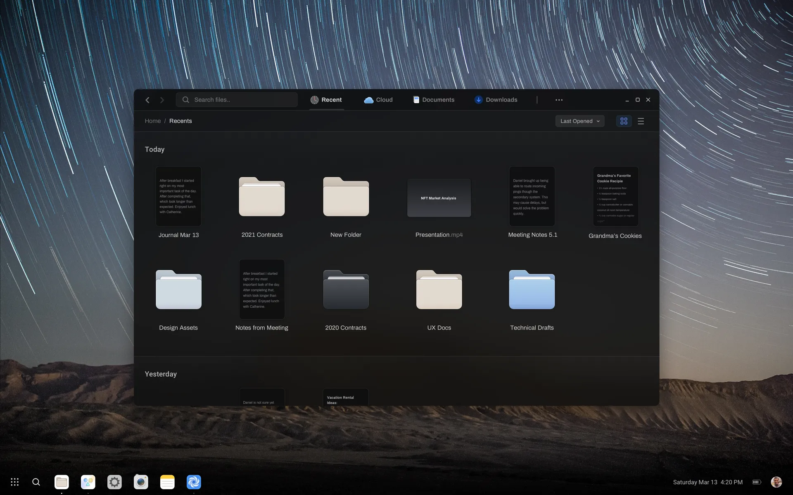Open the Presentation.mp4 video thumbnail
793x495 pixels.
[439, 198]
